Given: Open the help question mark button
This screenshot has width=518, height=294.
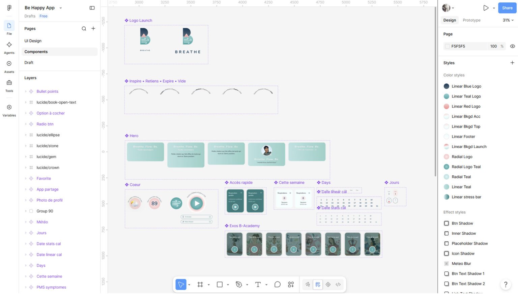Looking at the screenshot, I should click(506, 284).
